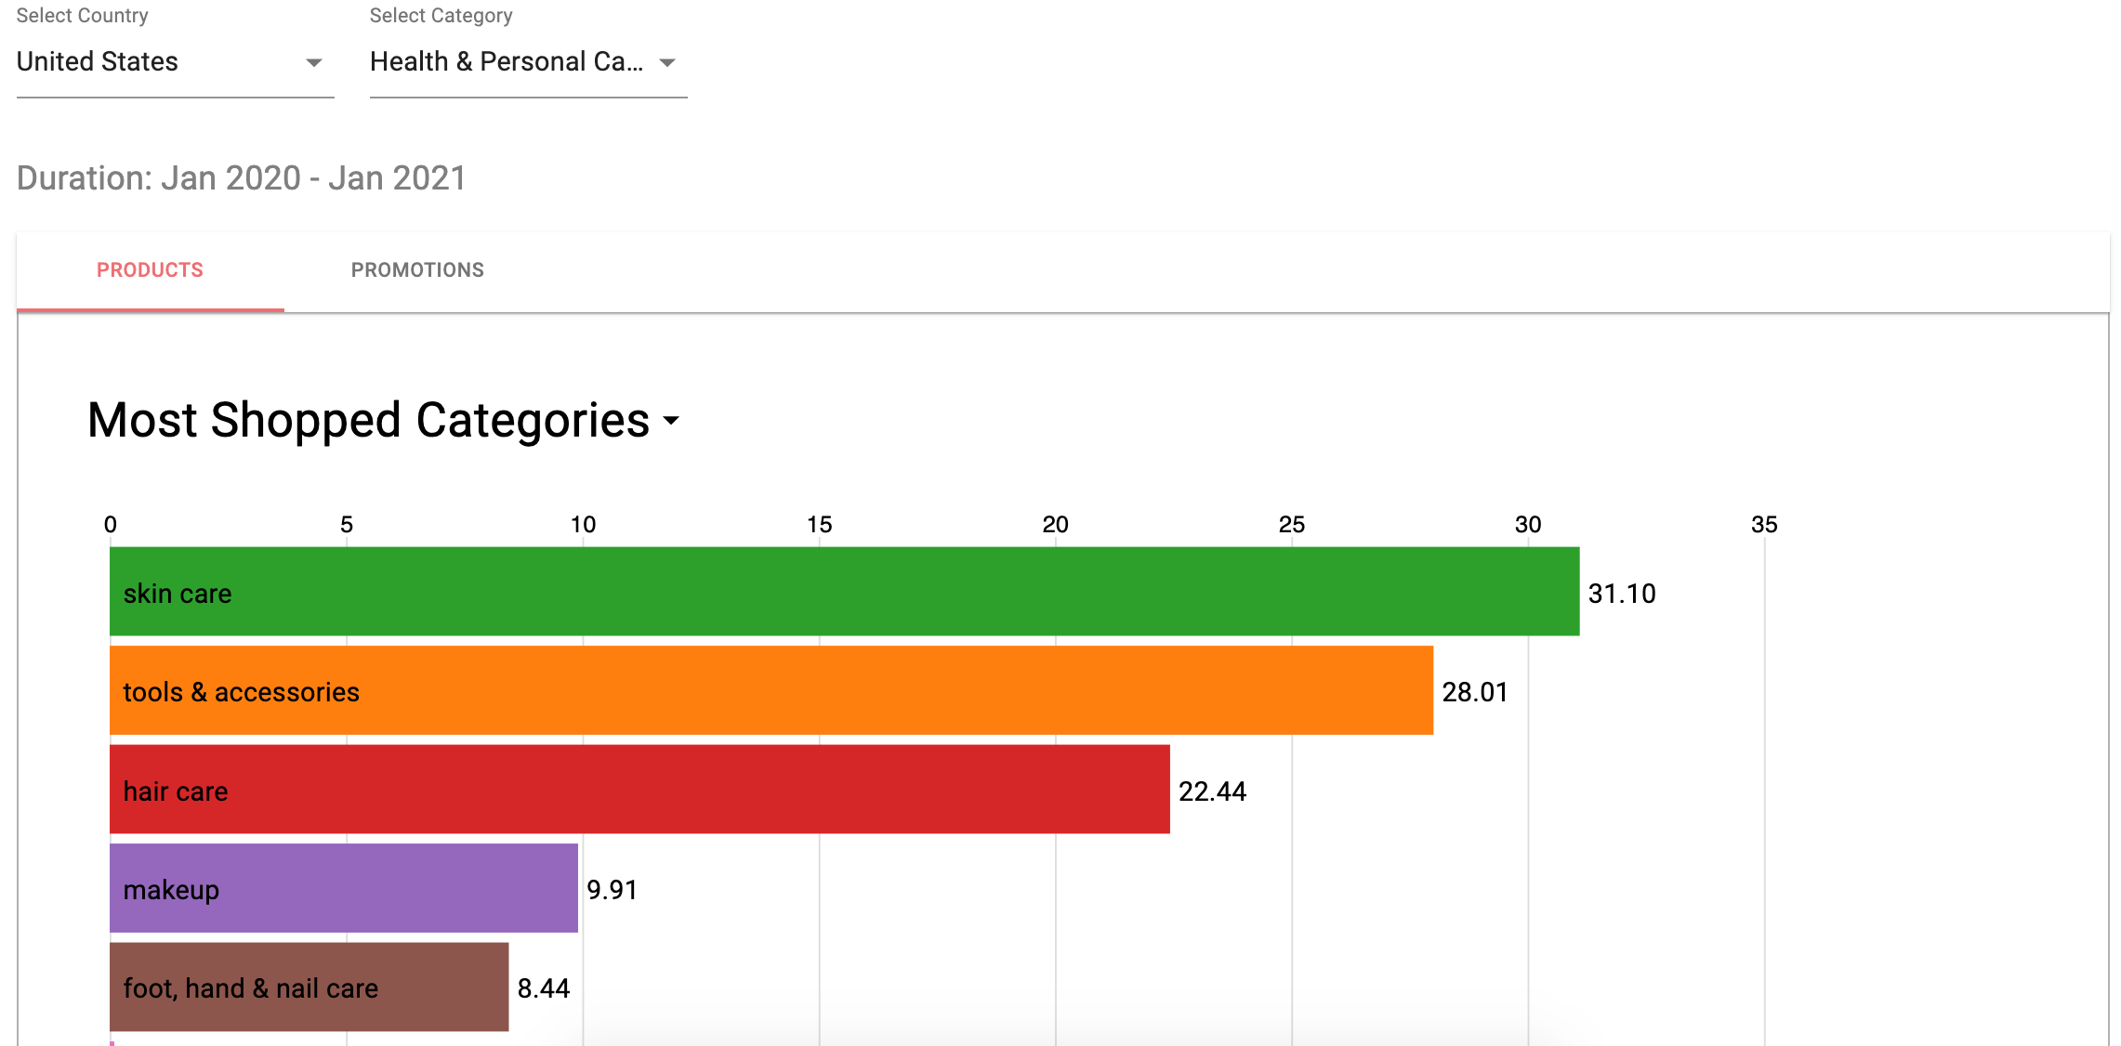Click the United States field
The image size is (2121, 1046).
pyautogui.click(x=98, y=61)
